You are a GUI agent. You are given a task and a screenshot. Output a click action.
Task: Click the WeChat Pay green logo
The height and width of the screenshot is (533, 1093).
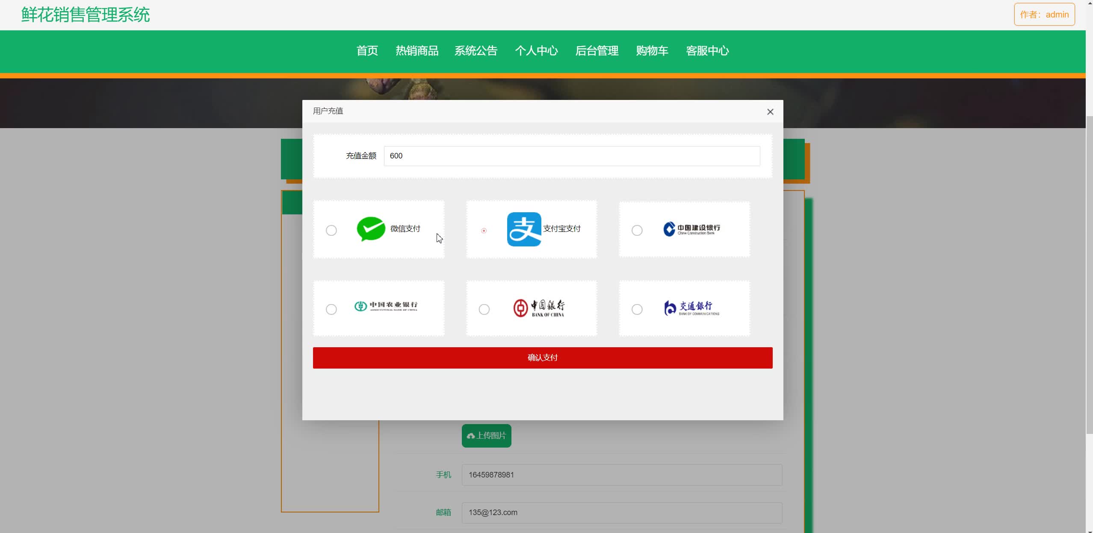click(370, 229)
